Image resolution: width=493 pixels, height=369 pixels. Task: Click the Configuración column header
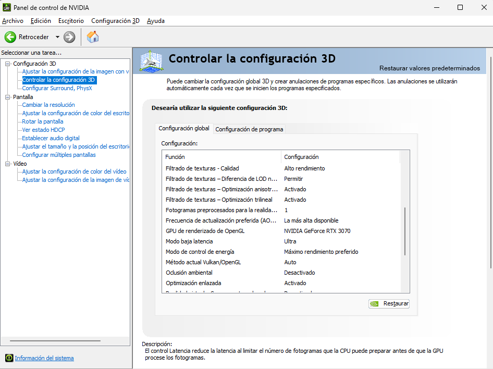340,157
